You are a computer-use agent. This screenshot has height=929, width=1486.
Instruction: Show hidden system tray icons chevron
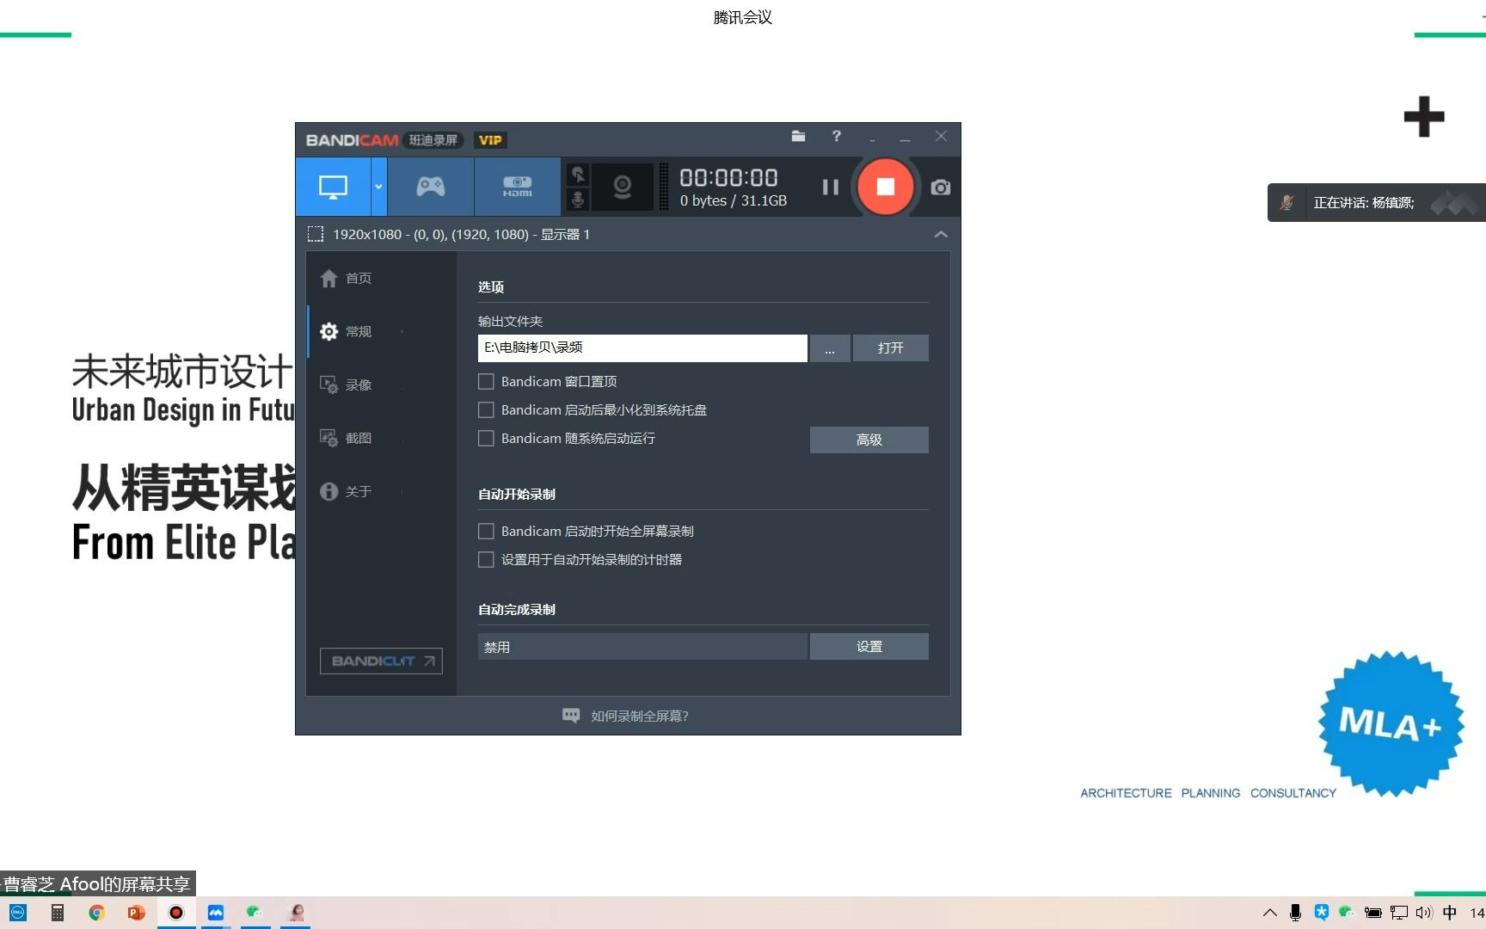[1269, 913]
